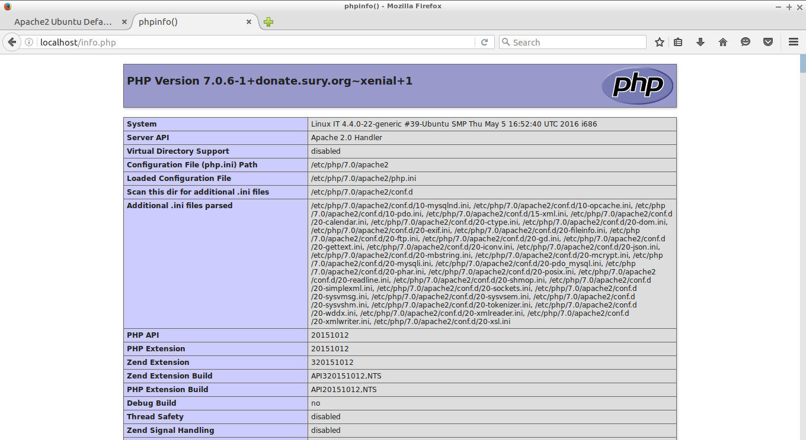
Task: Click the PHP Version 7.0.6-1 heading
Action: click(x=270, y=81)
